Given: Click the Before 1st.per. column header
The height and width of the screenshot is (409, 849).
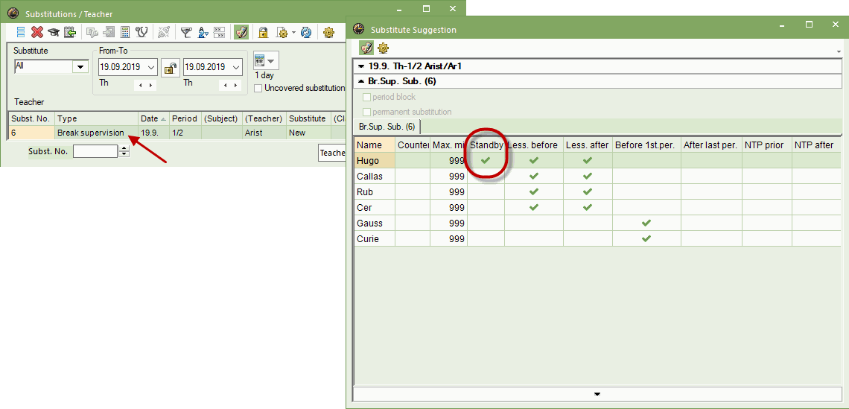Looking at the screenshot, I should (646, 145).
